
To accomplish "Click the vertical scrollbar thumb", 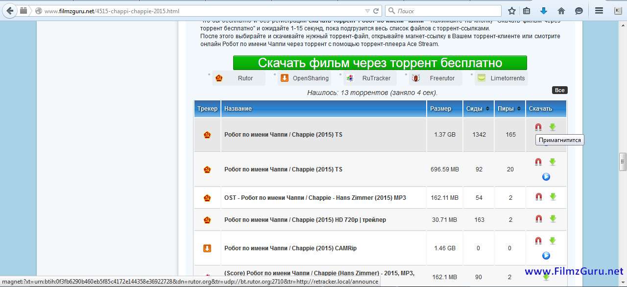I will (x=623, y=162).
